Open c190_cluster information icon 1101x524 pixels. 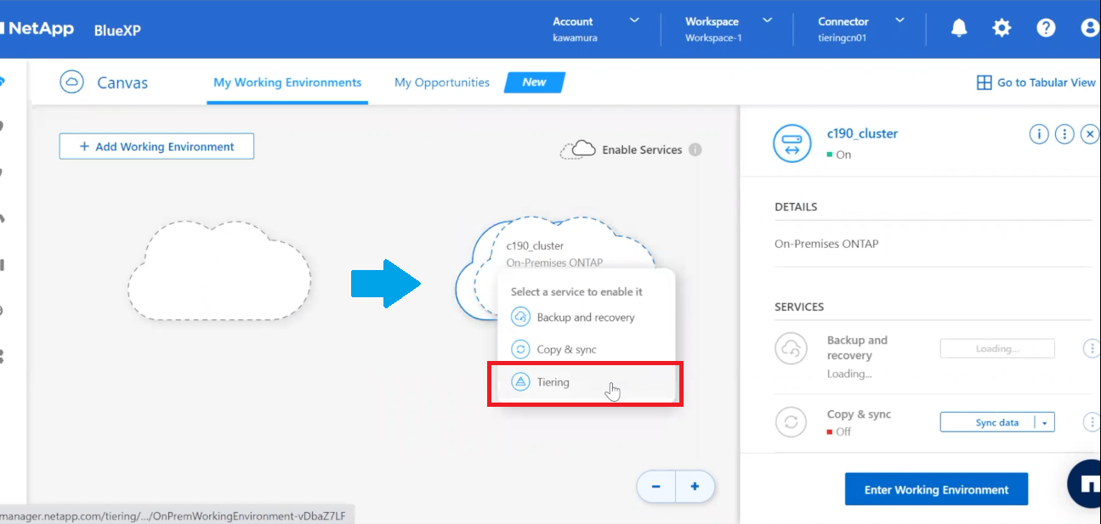(x=1038, y=134)
